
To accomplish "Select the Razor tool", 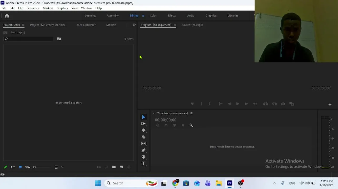I will point(143,137).
